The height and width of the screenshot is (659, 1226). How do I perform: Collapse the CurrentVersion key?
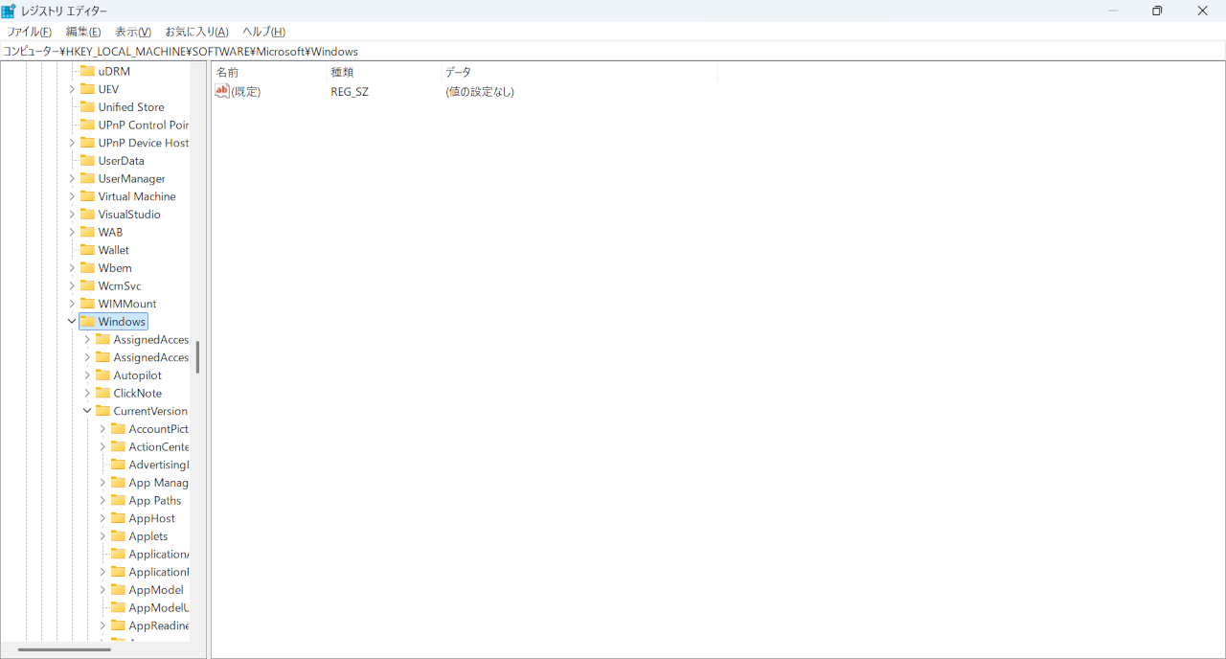coord(87,411)
